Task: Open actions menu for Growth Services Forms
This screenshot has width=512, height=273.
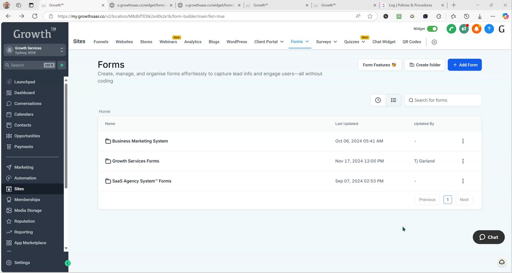Action: coord(463,161)
